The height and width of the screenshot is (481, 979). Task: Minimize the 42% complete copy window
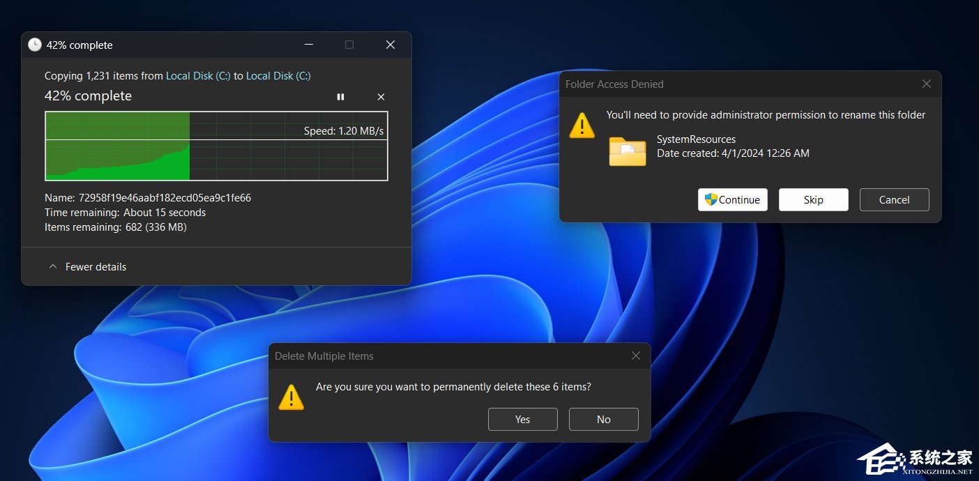308,45
